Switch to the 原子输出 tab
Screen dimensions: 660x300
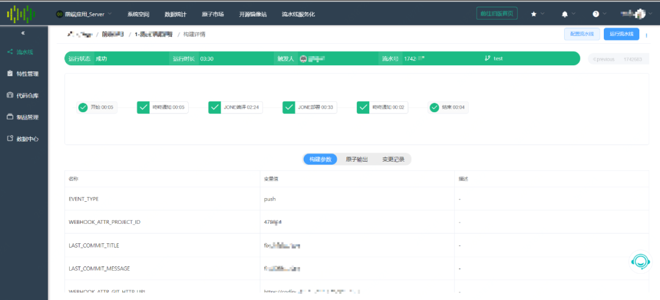(x=357, y=159)
